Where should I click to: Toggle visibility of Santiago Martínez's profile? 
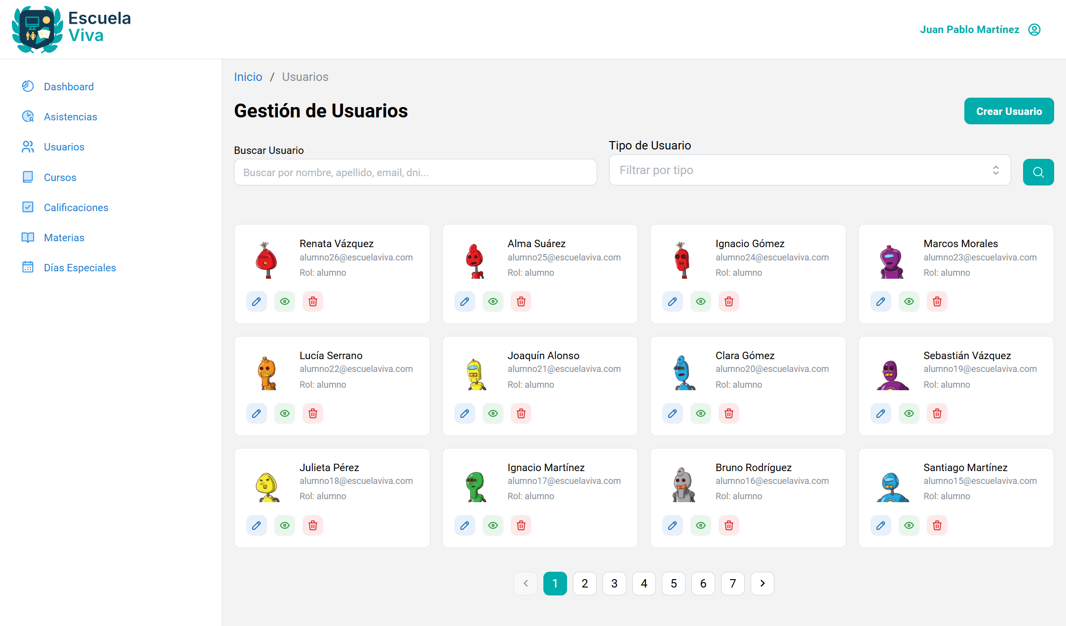pos(909,525)
